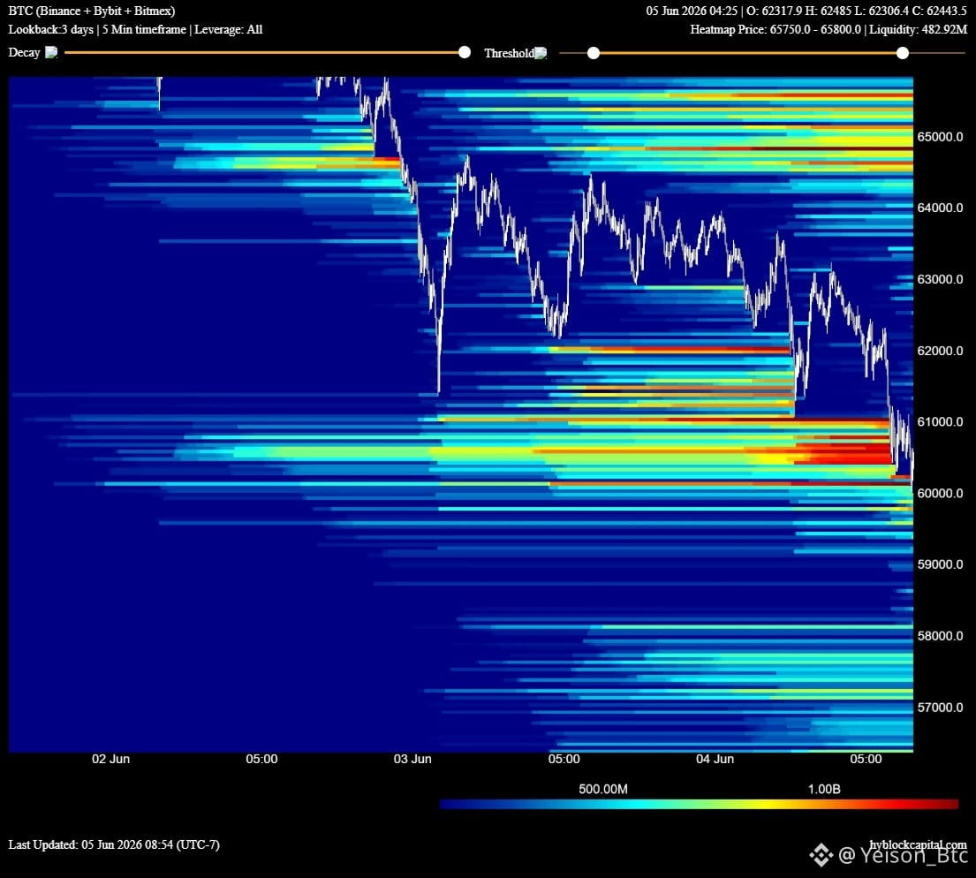
Task: Click the 1.00B legend label
Action: (824, 789)
